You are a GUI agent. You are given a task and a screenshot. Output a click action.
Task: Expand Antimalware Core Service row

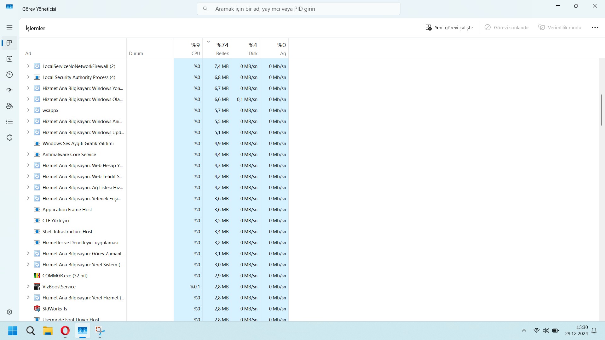point(28,154)
